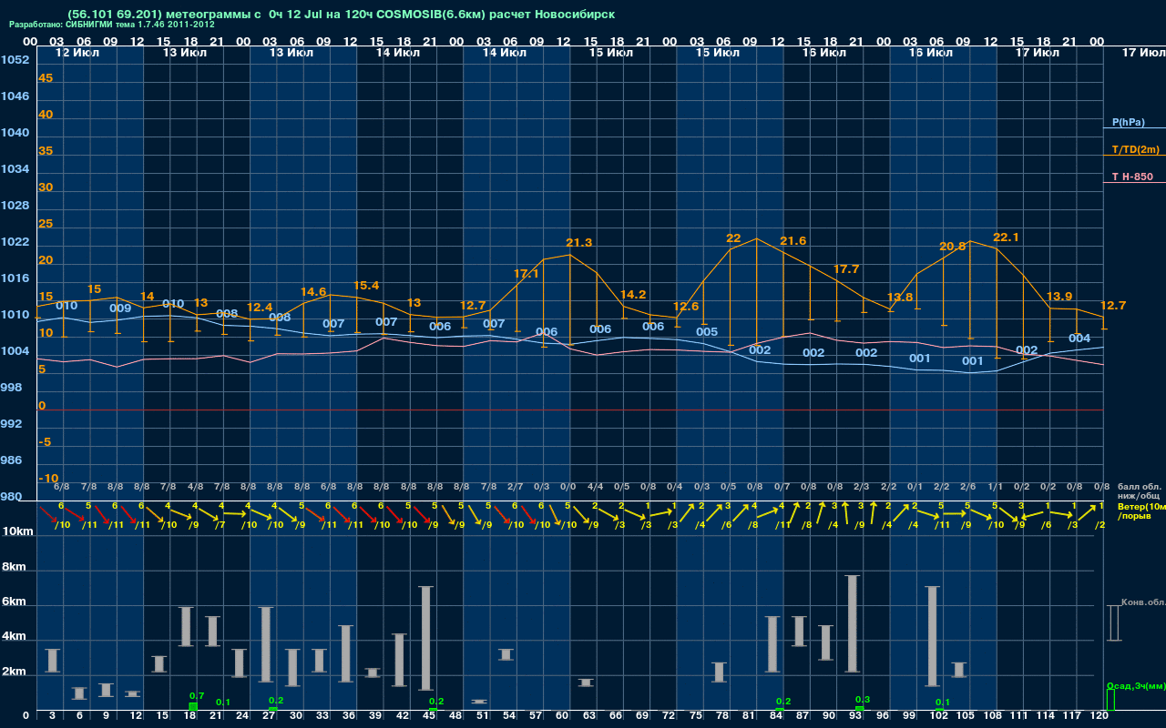Select the 15.4 temperature label
The image size is (1166, 728).
366,285
